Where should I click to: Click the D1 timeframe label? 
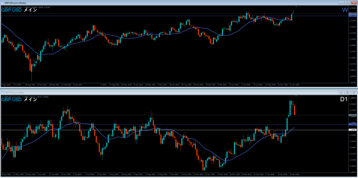tap(344, 100)
